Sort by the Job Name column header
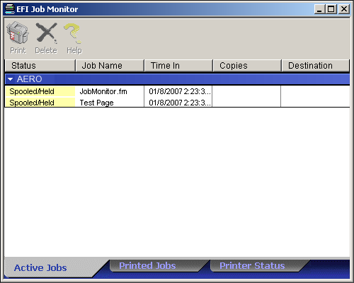This screenshot has width=354, height=283. click(x=110, y=66)
